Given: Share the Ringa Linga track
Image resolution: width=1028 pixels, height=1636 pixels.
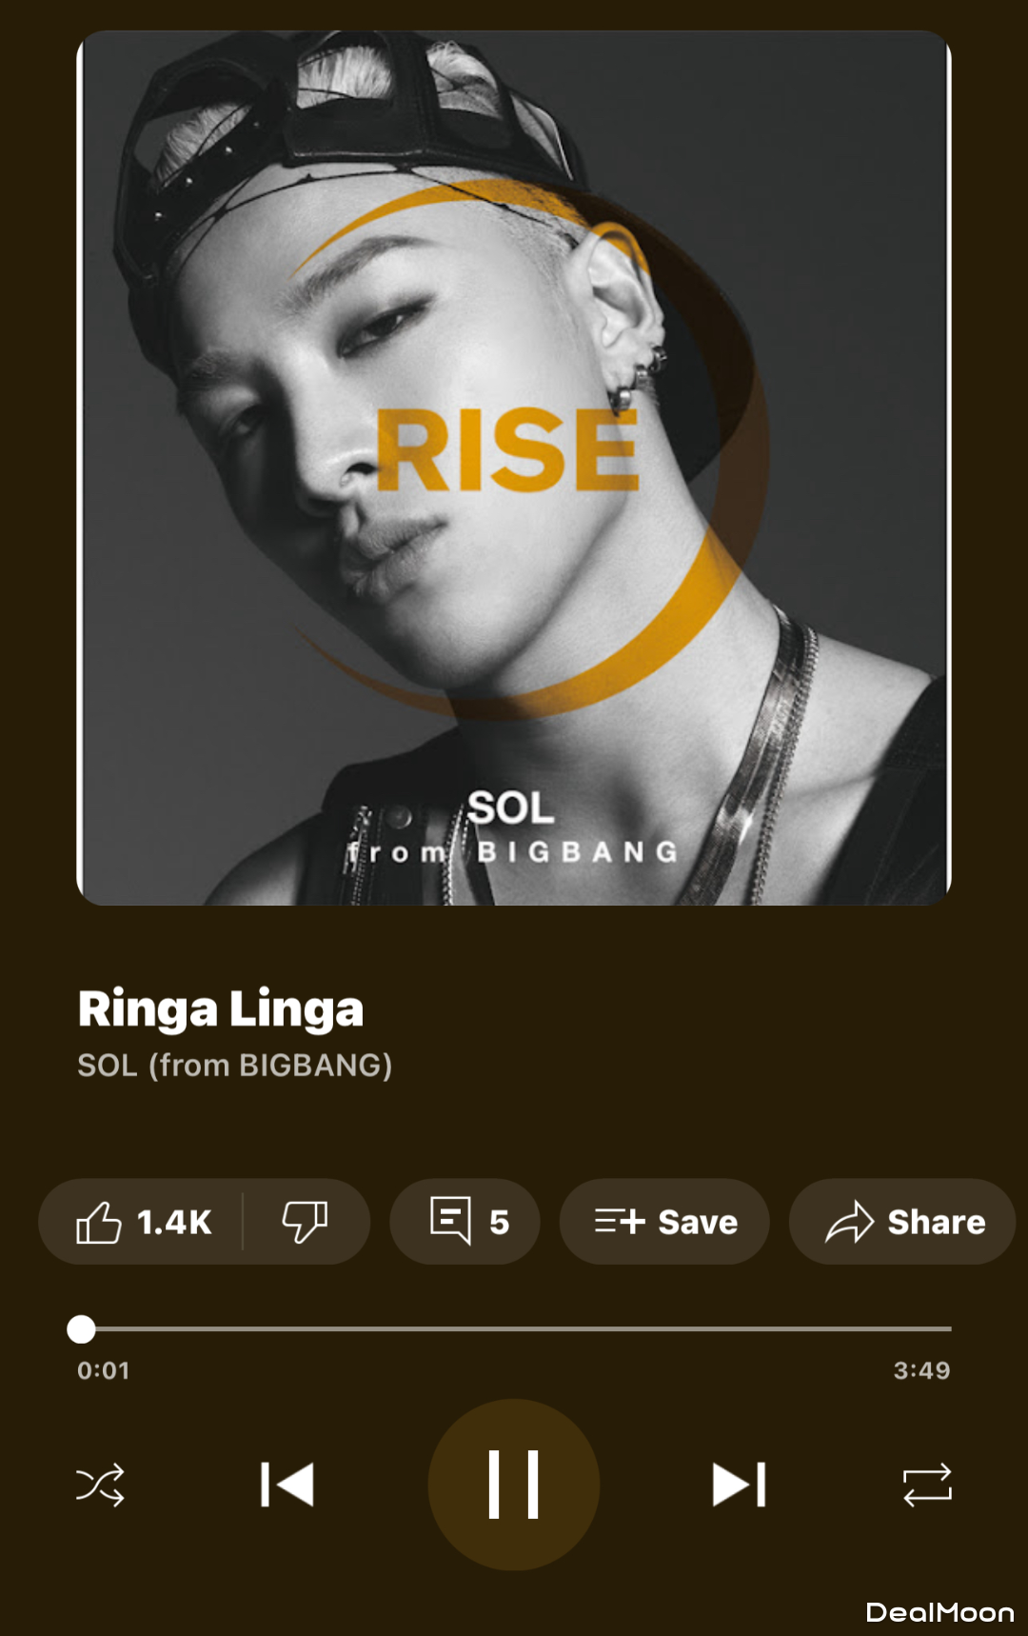Looking at the screenshot, I should tap(902, 1222).
